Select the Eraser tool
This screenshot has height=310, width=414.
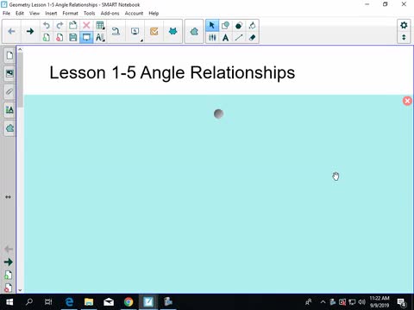click(252, 37)
